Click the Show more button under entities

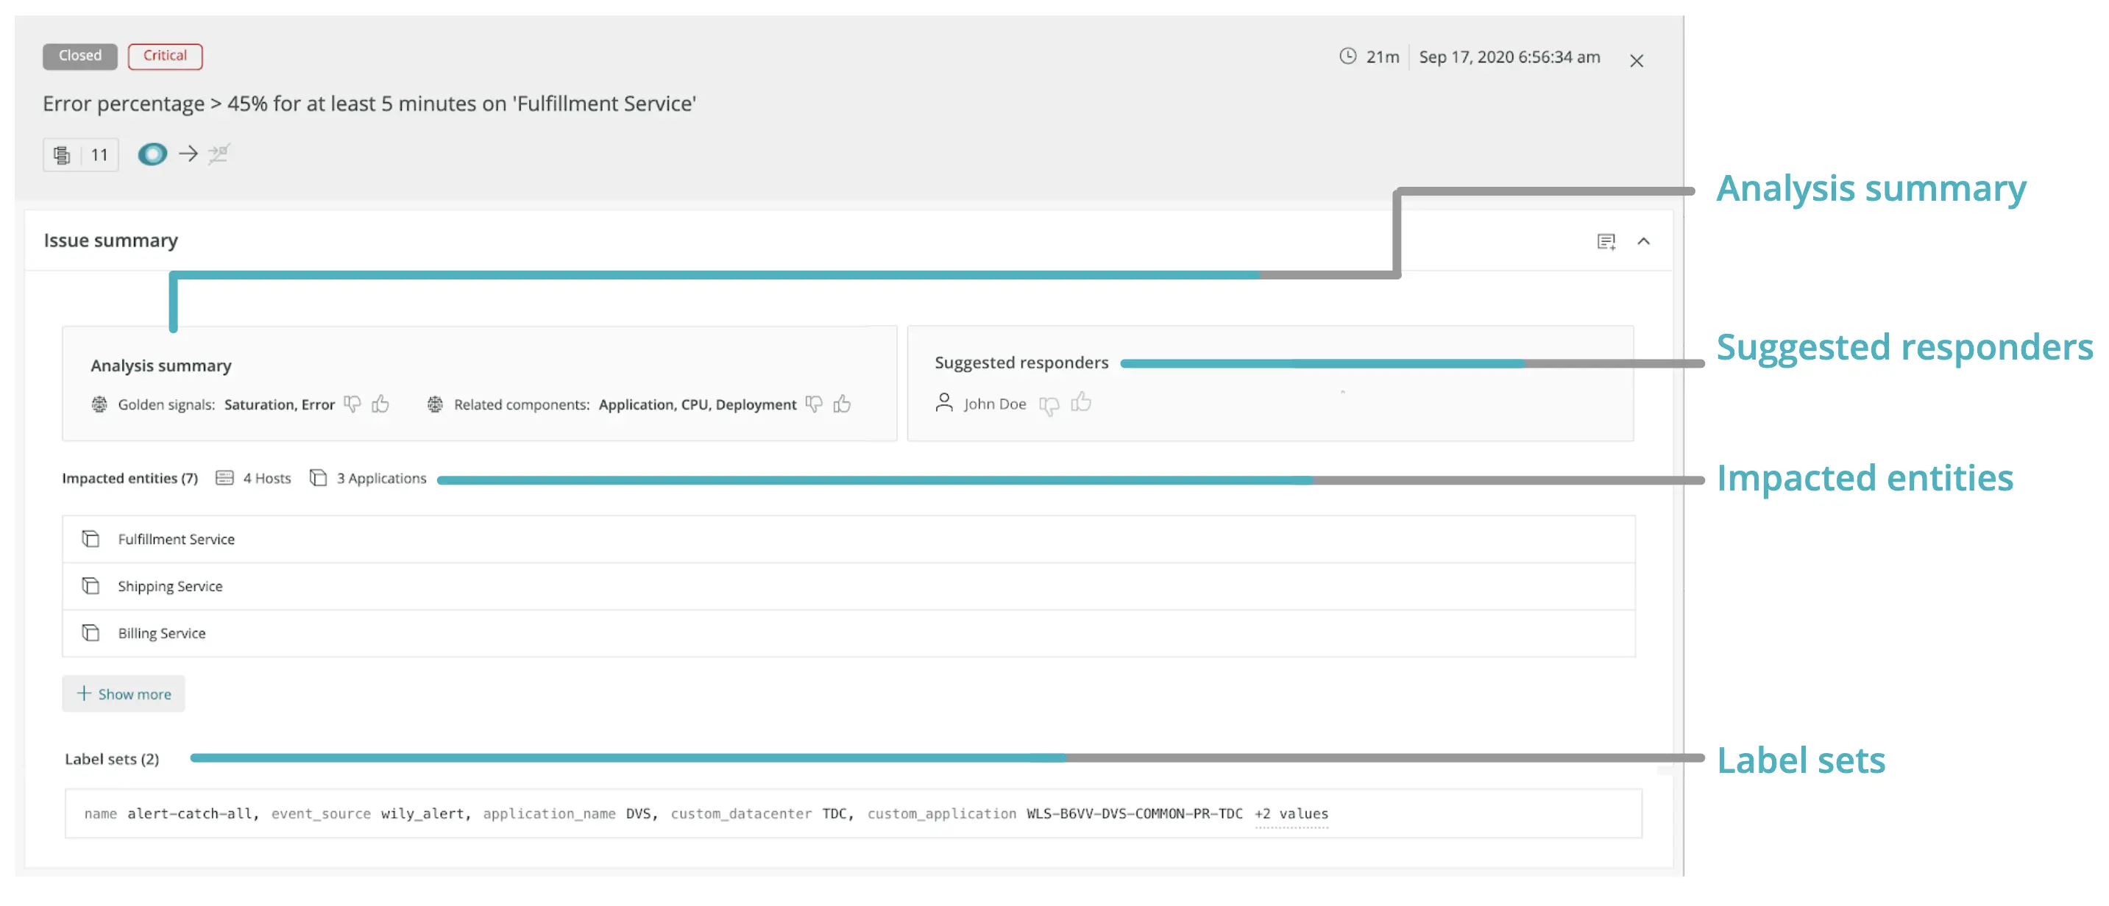[123, 693]
